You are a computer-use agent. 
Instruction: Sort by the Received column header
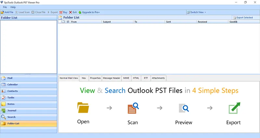point(212,22)
